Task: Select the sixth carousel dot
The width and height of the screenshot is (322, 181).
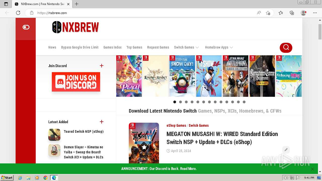Action: [204, 102]
